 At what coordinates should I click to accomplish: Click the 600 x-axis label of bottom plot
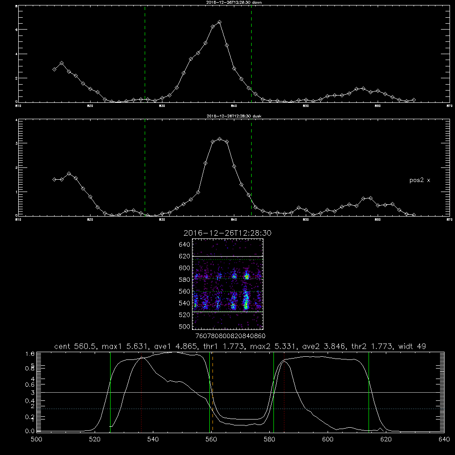(328, 440)
